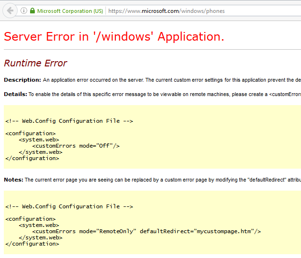Click the green padlock security icon
301x258 pixels.
[32, 11]
